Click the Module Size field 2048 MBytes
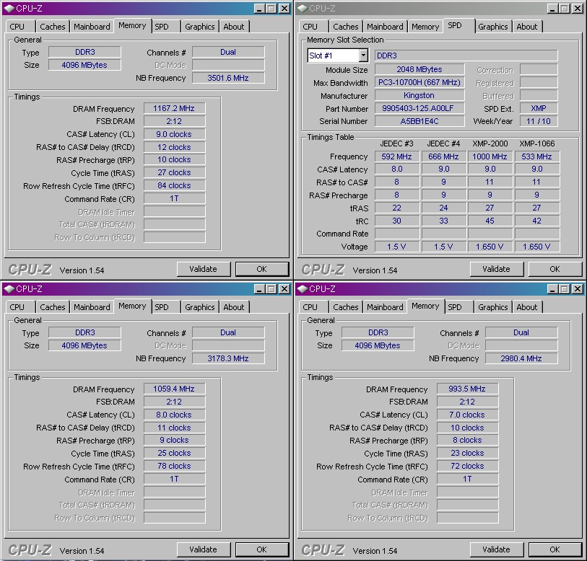Screen dimensions: 587x561 pos(419,69)
